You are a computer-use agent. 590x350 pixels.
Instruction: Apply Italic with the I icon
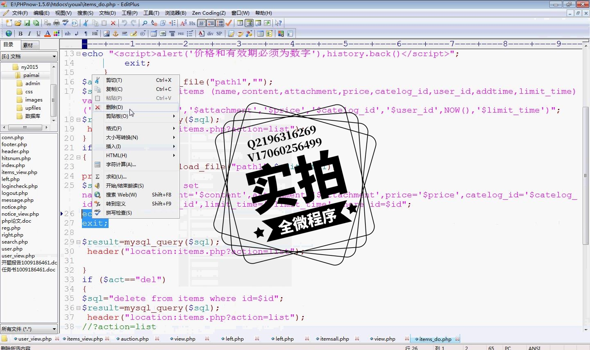pos(29,34)
